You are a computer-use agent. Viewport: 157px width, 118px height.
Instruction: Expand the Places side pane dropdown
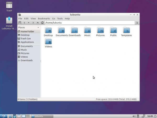[x=38, y=28]
